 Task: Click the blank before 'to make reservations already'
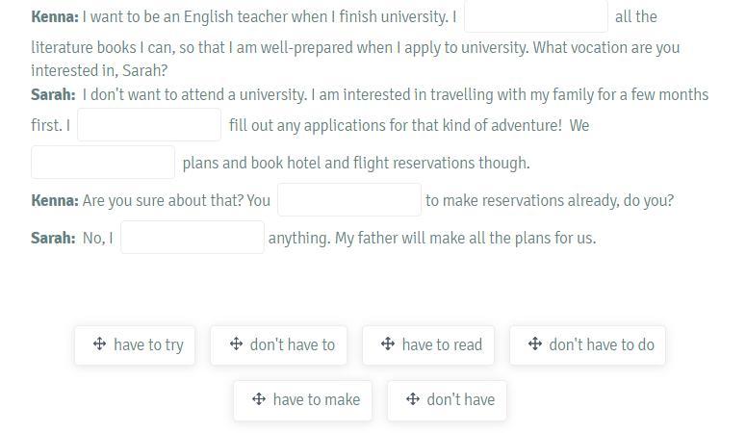click(x=349, y=200)
